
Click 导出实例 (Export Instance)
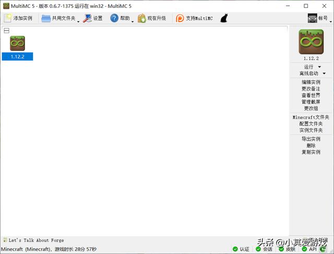(x=311, y=139)
